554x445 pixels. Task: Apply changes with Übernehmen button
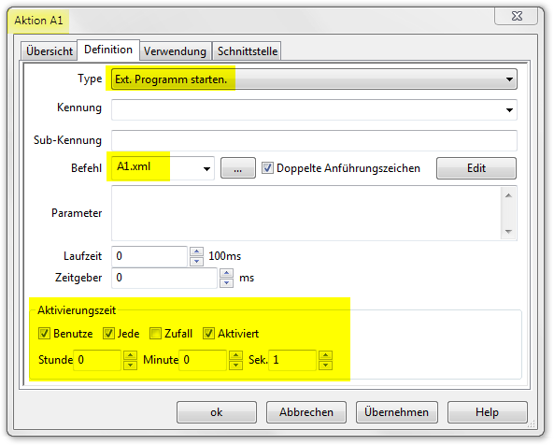tap(396, 412)
